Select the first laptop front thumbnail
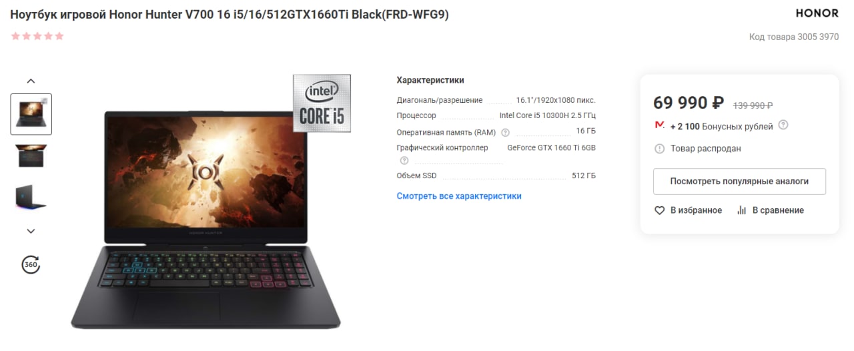This screenshot has height=351, width=854. coord(31,114)
